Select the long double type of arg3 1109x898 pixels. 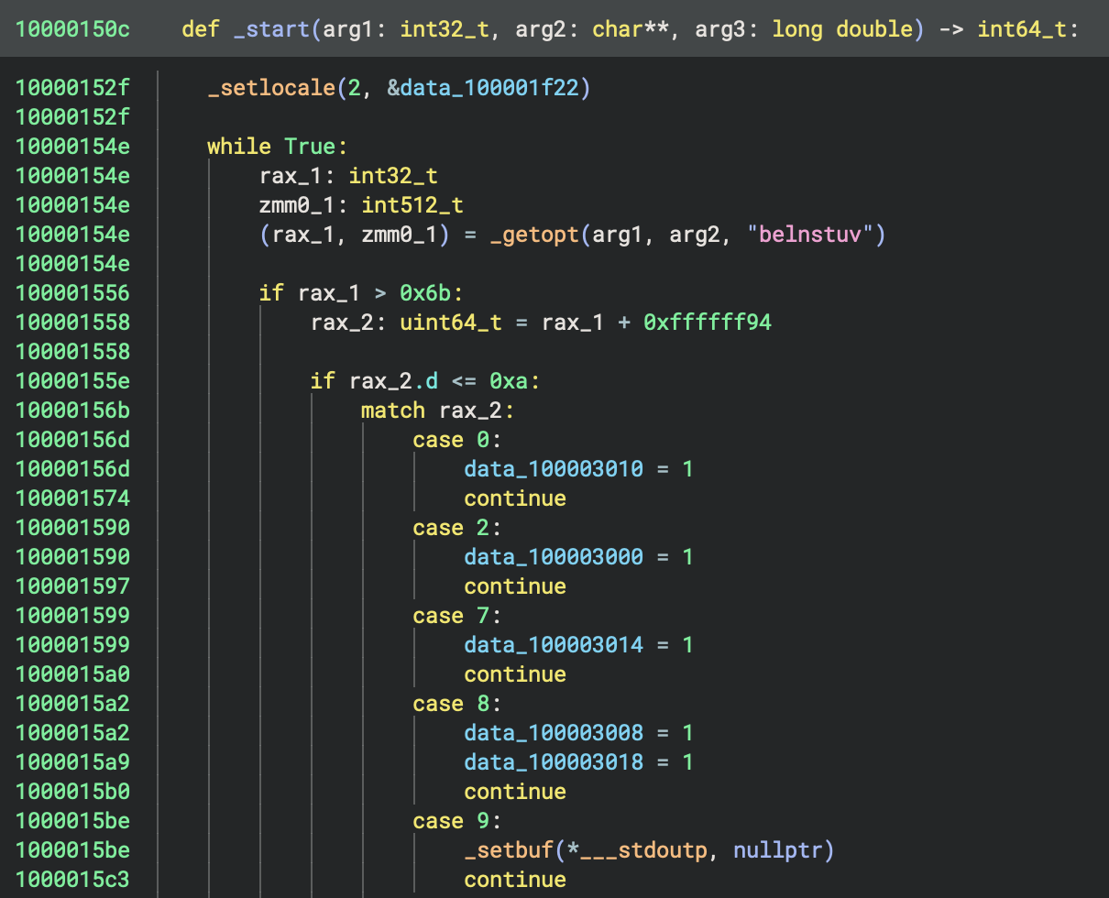pos(842,28)
